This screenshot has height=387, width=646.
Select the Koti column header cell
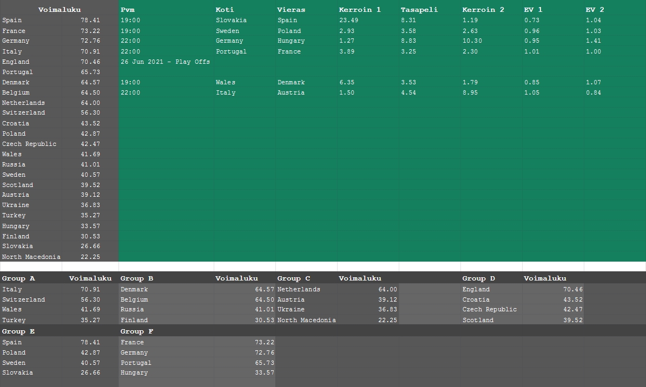pyautogui.click(x=225, y=10)
